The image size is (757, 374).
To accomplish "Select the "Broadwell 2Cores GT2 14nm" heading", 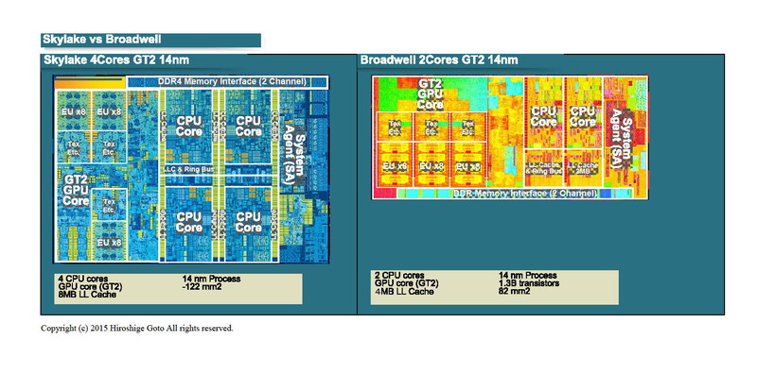I will pos(439,60).
